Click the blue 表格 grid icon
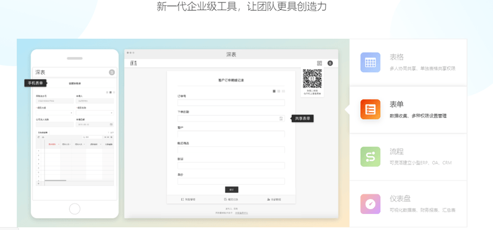The height and width of the screenshot is (230, 493). (370, 63)
